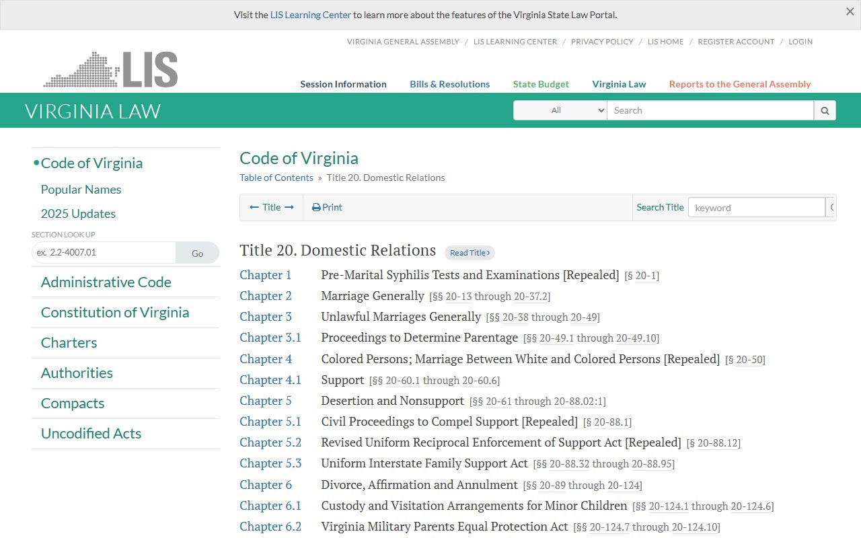Click the Search Title keyword field
This screenshot has width=861, height=538.
[757, 207]
